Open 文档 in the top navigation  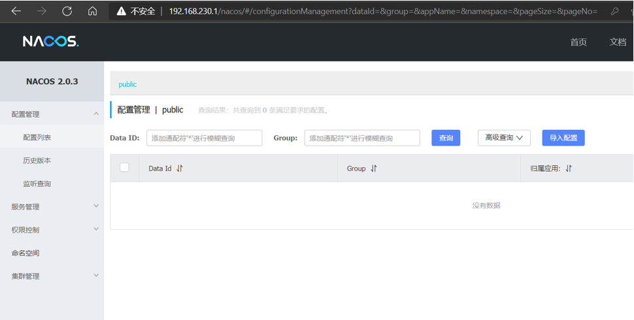(x=618, y=42)
